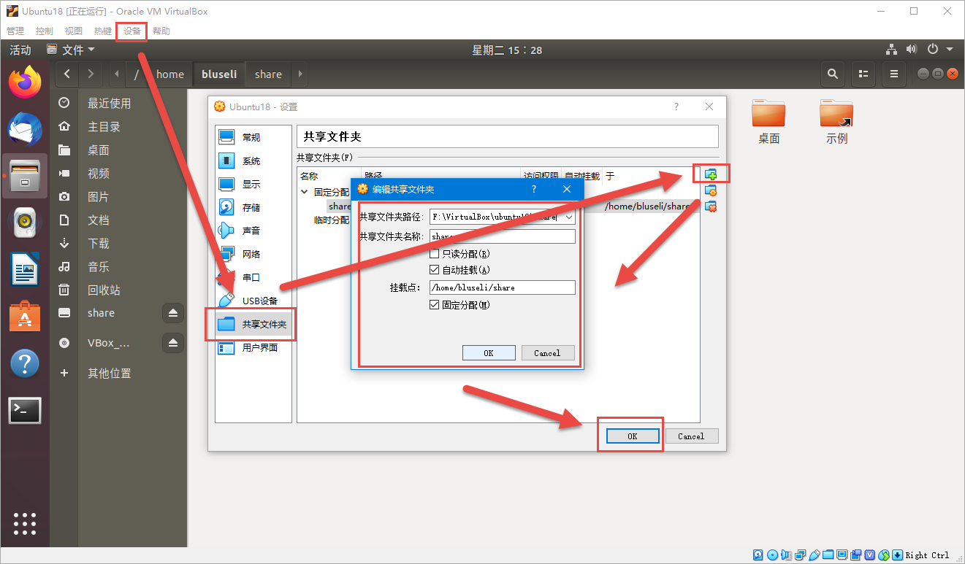Click the shared folder name field
Viewport: 965px width, 564px height.
pyautogui.click(x=502, y=236)
